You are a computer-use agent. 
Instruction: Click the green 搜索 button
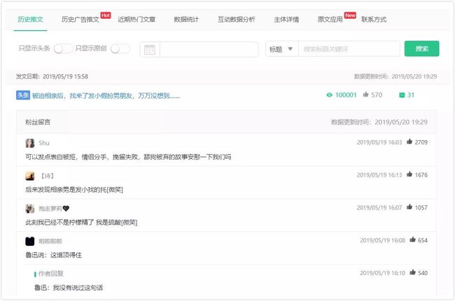pos(421,48)
